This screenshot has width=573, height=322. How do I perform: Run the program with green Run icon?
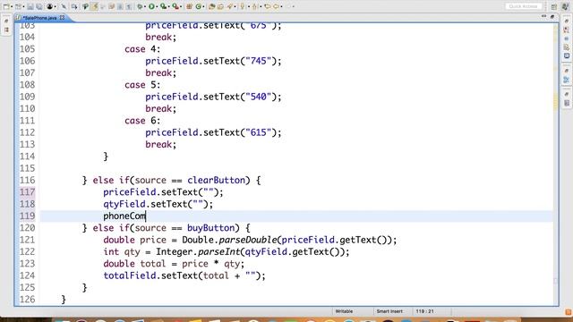[x=151, y=6]
